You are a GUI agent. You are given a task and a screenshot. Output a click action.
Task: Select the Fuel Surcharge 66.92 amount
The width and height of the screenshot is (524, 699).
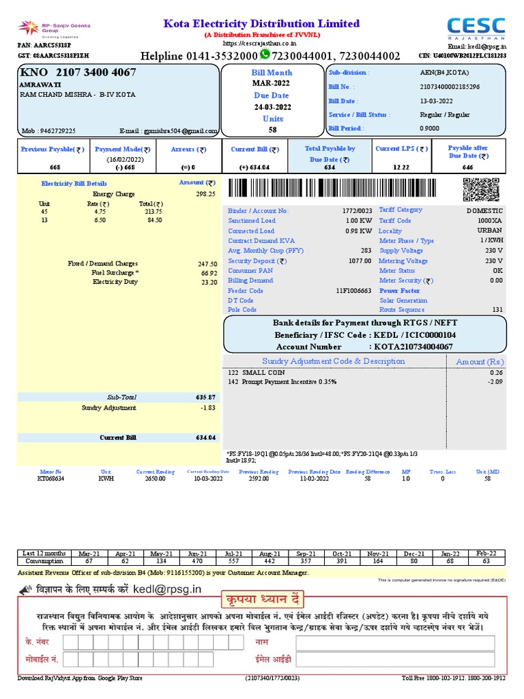[209, 273]
